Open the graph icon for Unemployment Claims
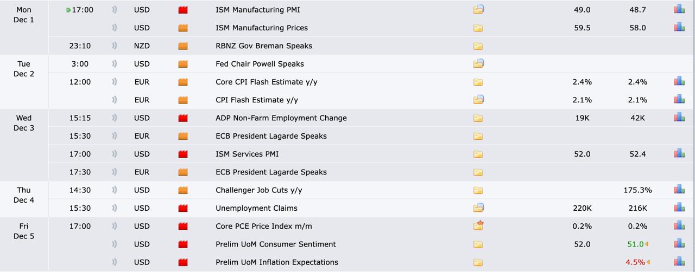 point(679,208)
